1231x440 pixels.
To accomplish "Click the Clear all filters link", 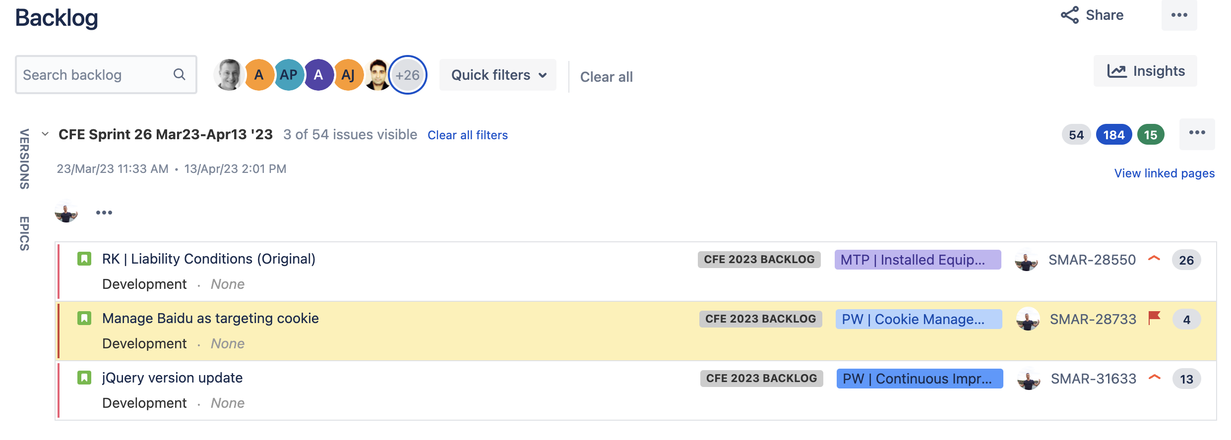I will 468,135.
